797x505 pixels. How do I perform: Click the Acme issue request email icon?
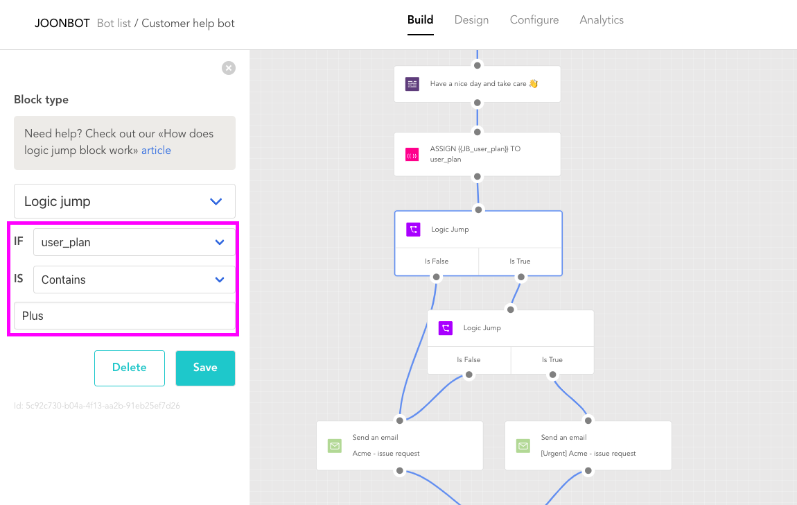click(335, 446)
